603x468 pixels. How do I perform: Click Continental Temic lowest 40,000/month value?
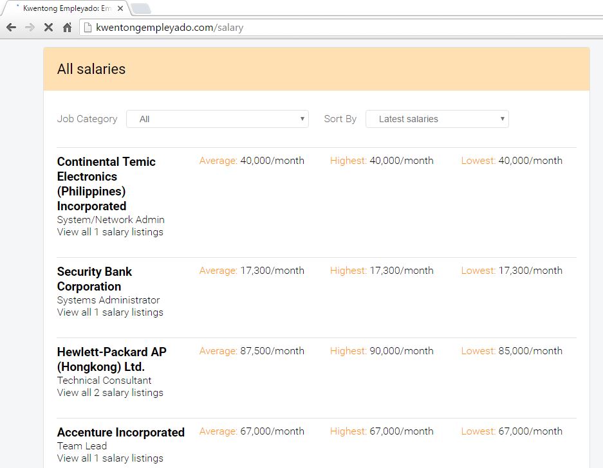pyautogui.click(x=530, y=161)
